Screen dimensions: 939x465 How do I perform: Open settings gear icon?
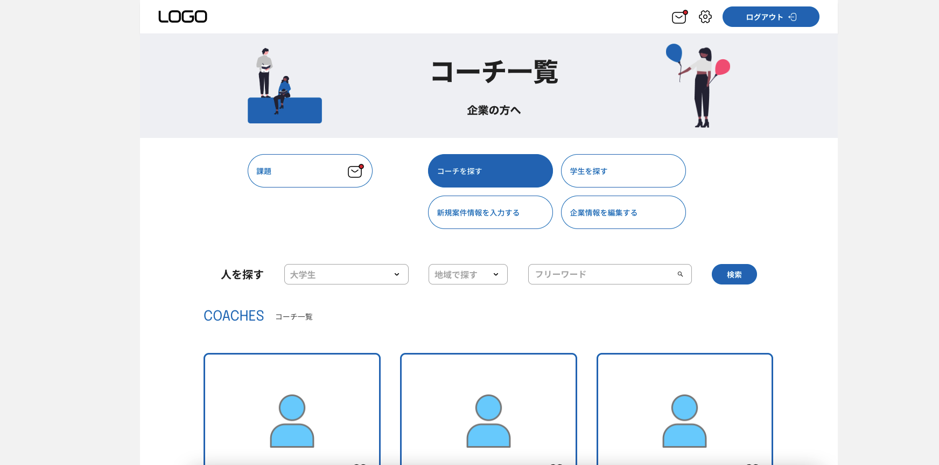tap(705, 17)
